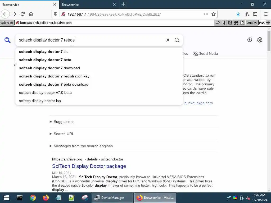Click Browservice - Mozilla taskbar button
271x203 pixels.
click(155, 198)
